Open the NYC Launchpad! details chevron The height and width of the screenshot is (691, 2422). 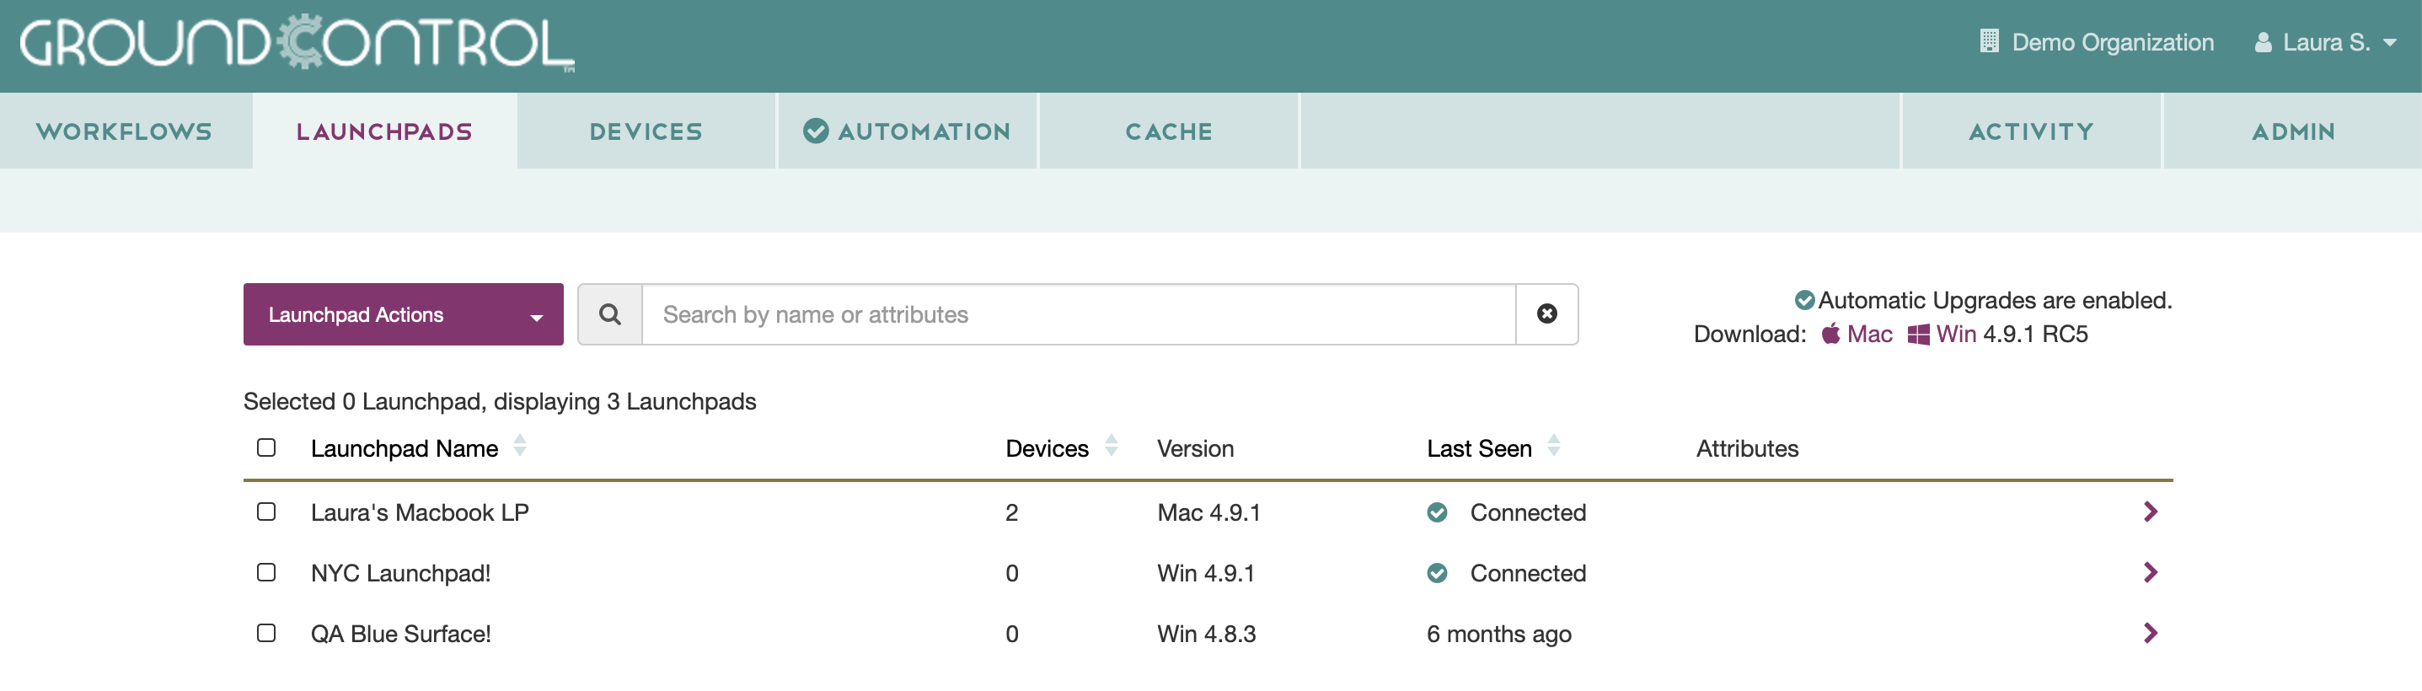tap(2149, 572)
